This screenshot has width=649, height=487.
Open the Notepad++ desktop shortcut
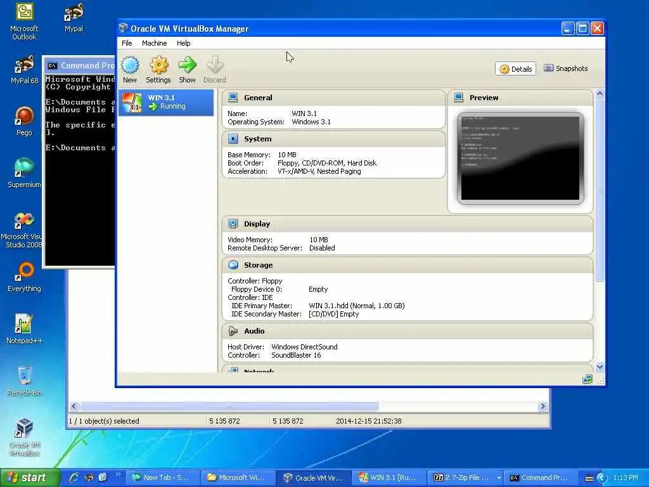tap(24, 329)
